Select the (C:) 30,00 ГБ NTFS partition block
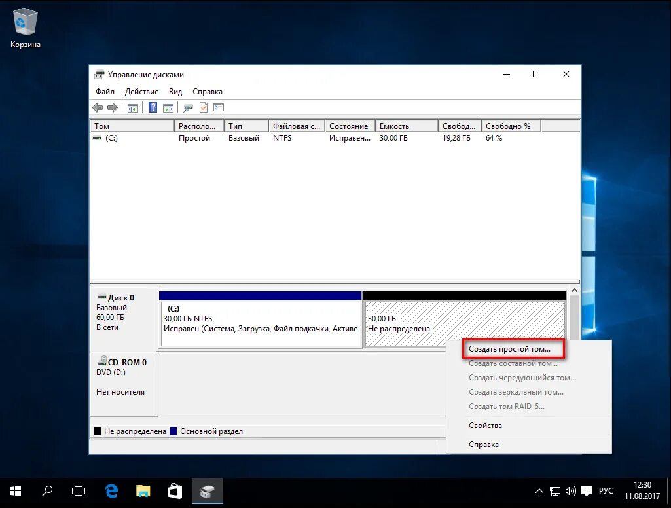This screenshot has width=671, height=508. coord(261,324)
